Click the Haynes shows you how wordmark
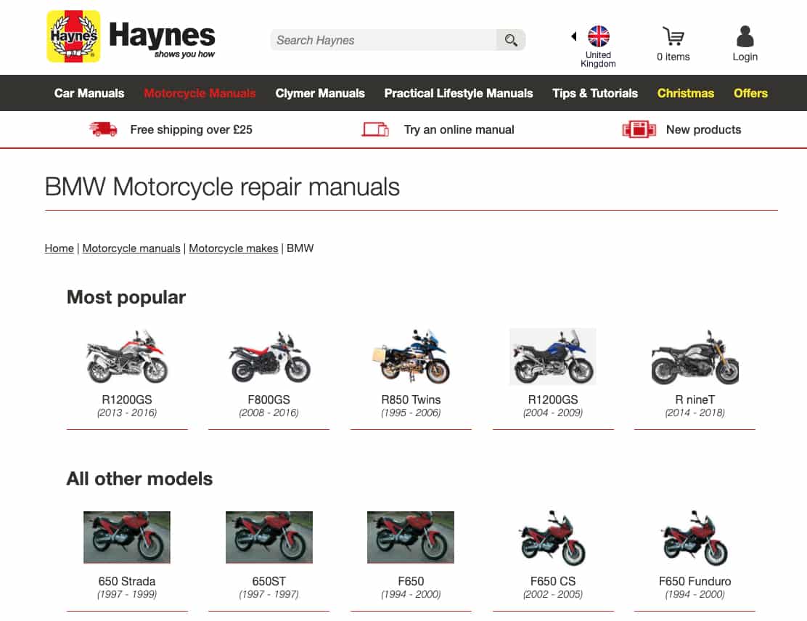The height and width of the screenshot is (621, 807). tap(162, 39)
